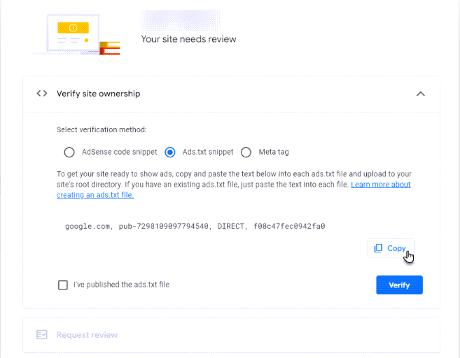Click the stacked books icon in illustration
The width and height of the screenshot is (460, 358).
[x=110, y=48]
